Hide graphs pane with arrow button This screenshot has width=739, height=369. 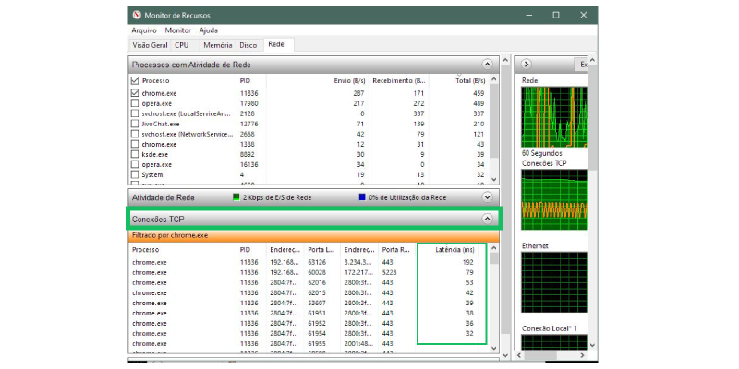[x=525, y=65]
